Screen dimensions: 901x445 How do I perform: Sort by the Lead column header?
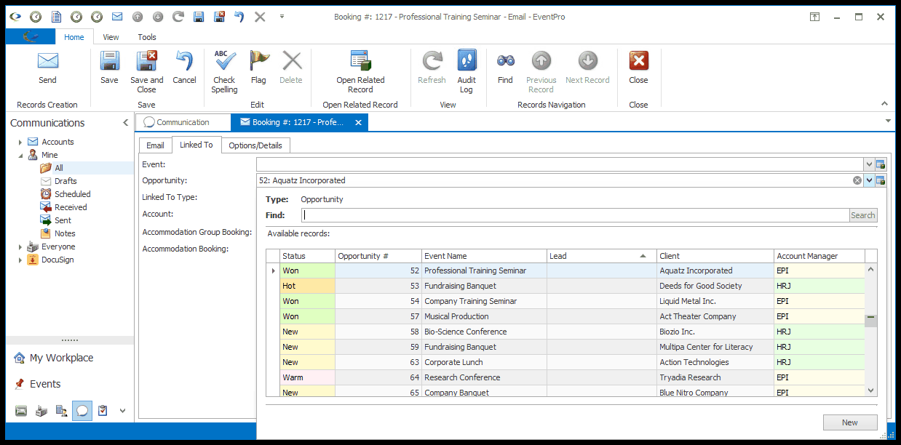coord(601,256)
